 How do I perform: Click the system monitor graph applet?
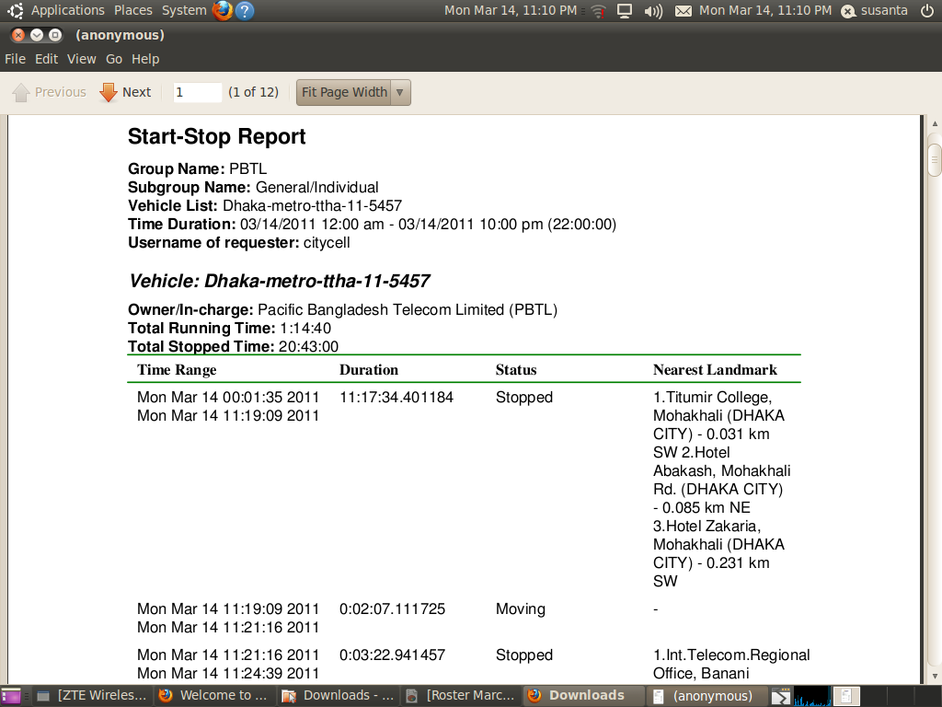point(812,696)
